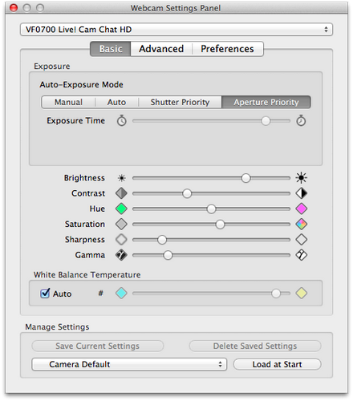Open the Camera Default presets dropdown
Image resolution: width=353 pixels, height=401 pixels.
[129, 364]
